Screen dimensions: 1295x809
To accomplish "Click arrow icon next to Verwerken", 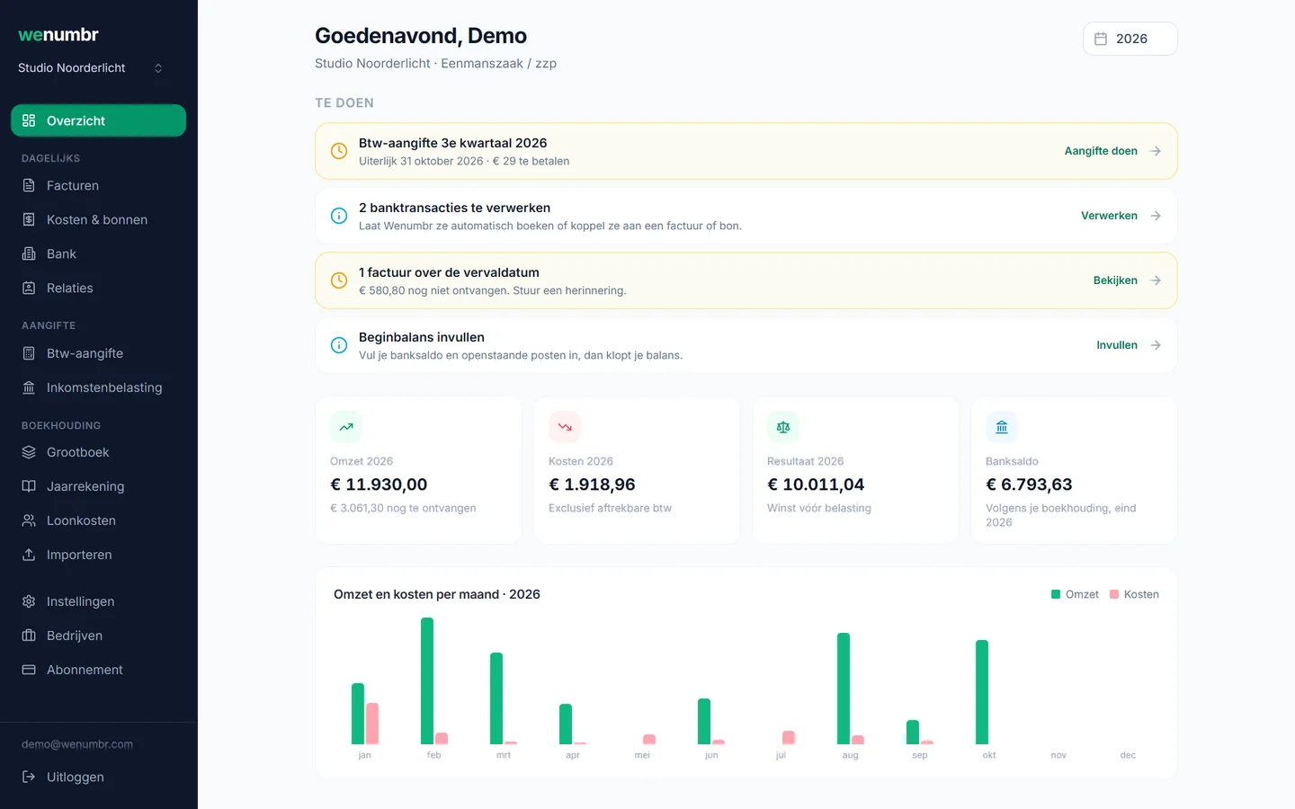I will [1156, 216].
